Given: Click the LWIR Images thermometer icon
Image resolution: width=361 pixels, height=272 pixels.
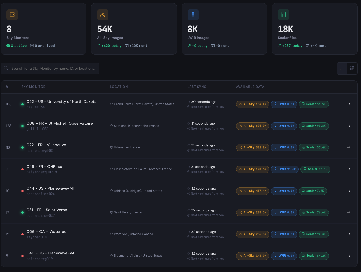Looking at the screenshot, I should point(193,15).
